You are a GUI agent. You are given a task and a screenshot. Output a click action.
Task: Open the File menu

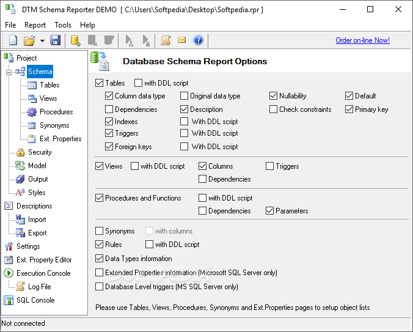(10, 25)
